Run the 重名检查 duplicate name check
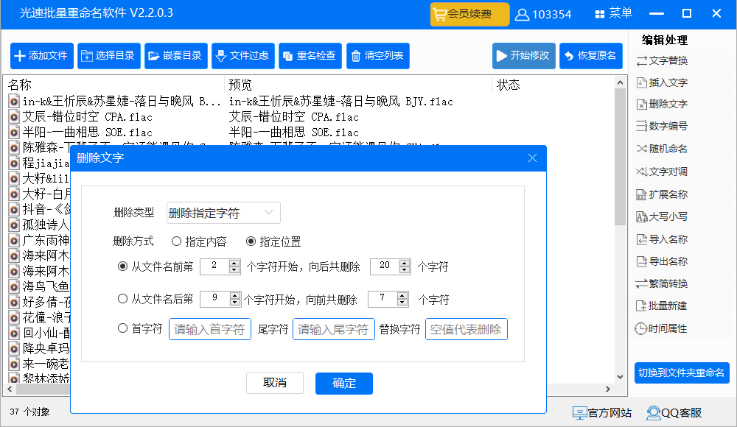This screenshot has width=737, height=427. pyautogui.click(x=310, y=56)
